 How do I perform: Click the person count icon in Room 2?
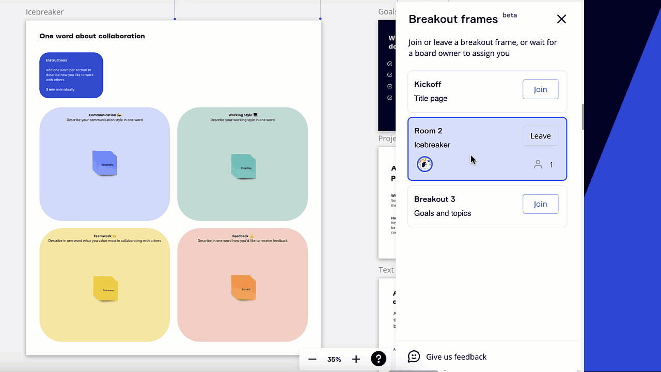[538, 164]
